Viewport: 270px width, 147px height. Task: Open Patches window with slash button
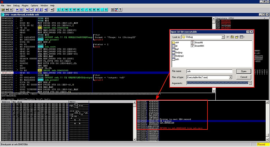[x=86, y=10]
